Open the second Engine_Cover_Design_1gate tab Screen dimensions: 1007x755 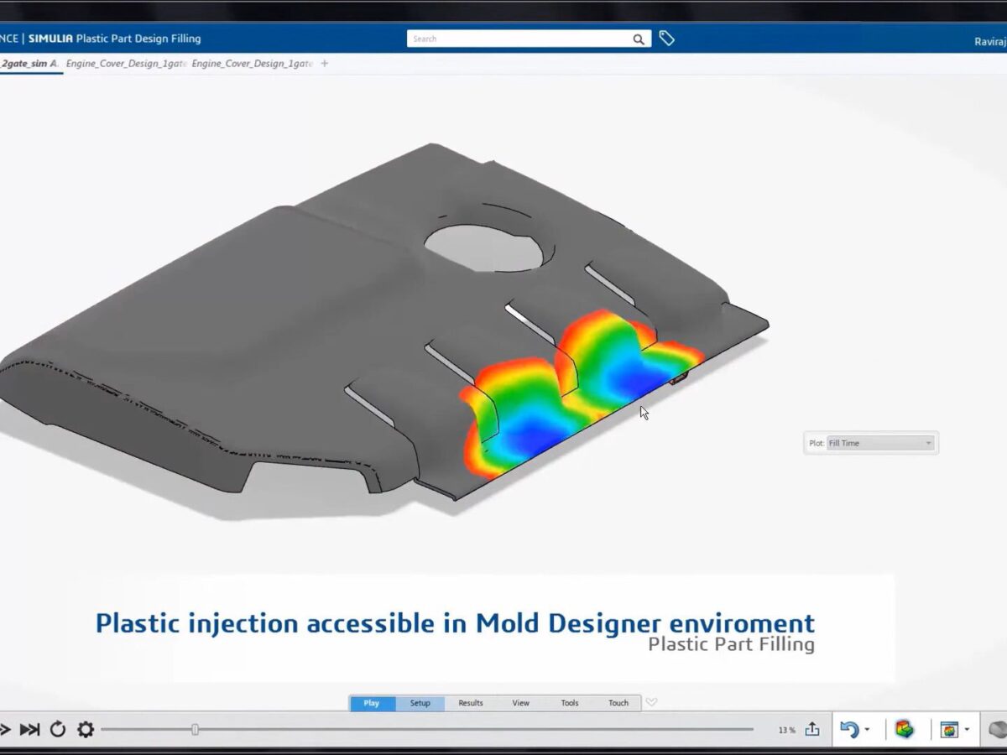(x=126, y=64)
